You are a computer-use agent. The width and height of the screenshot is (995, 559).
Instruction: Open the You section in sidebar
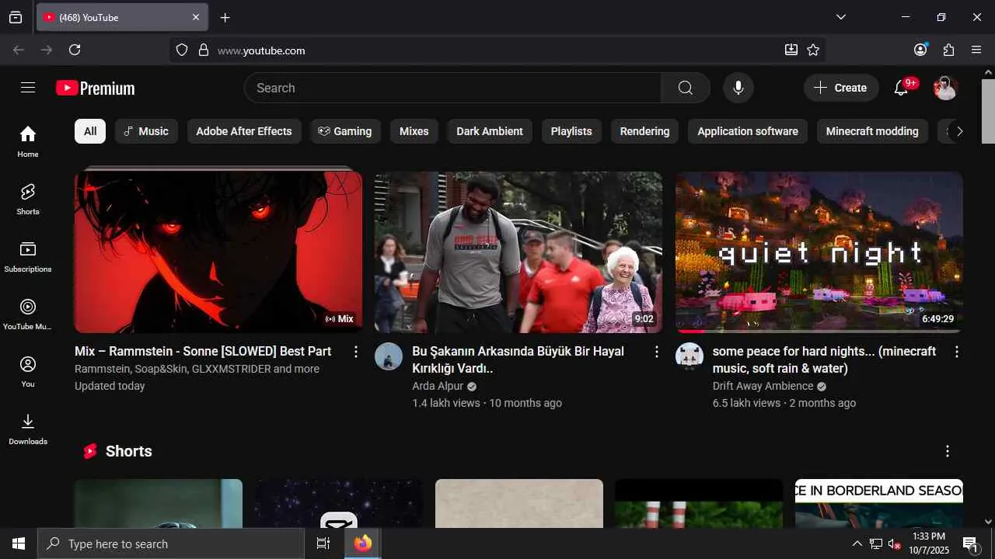28,371
